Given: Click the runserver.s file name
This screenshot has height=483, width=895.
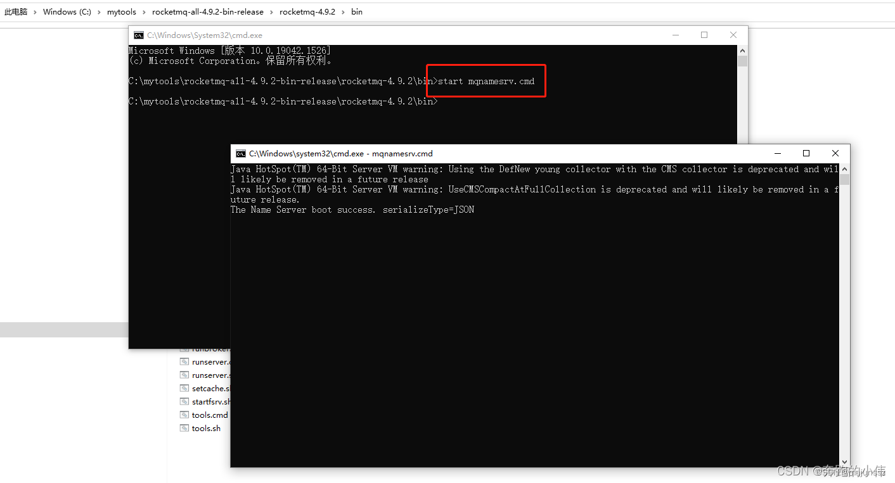Looking at the screenshot, I should point(211,375).
